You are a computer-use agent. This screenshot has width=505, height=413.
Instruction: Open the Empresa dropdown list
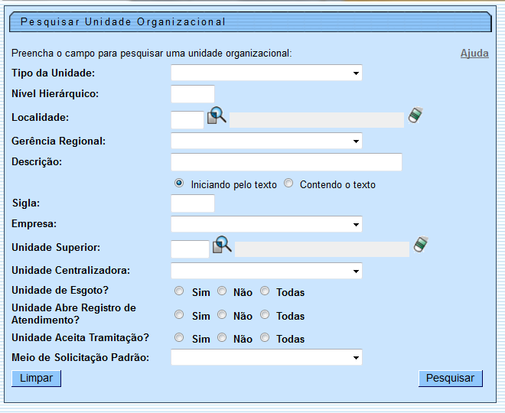[x=266, y=224]
